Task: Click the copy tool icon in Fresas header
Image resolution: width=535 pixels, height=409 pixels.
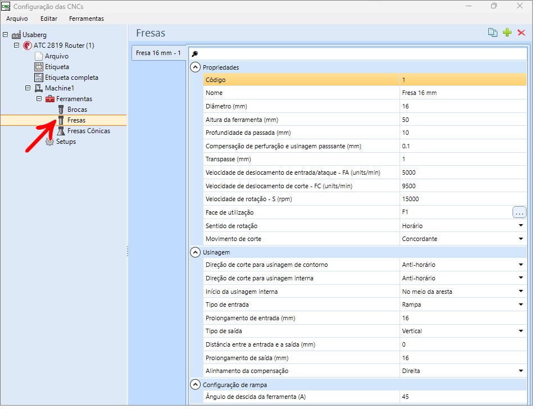Action: 493,33
